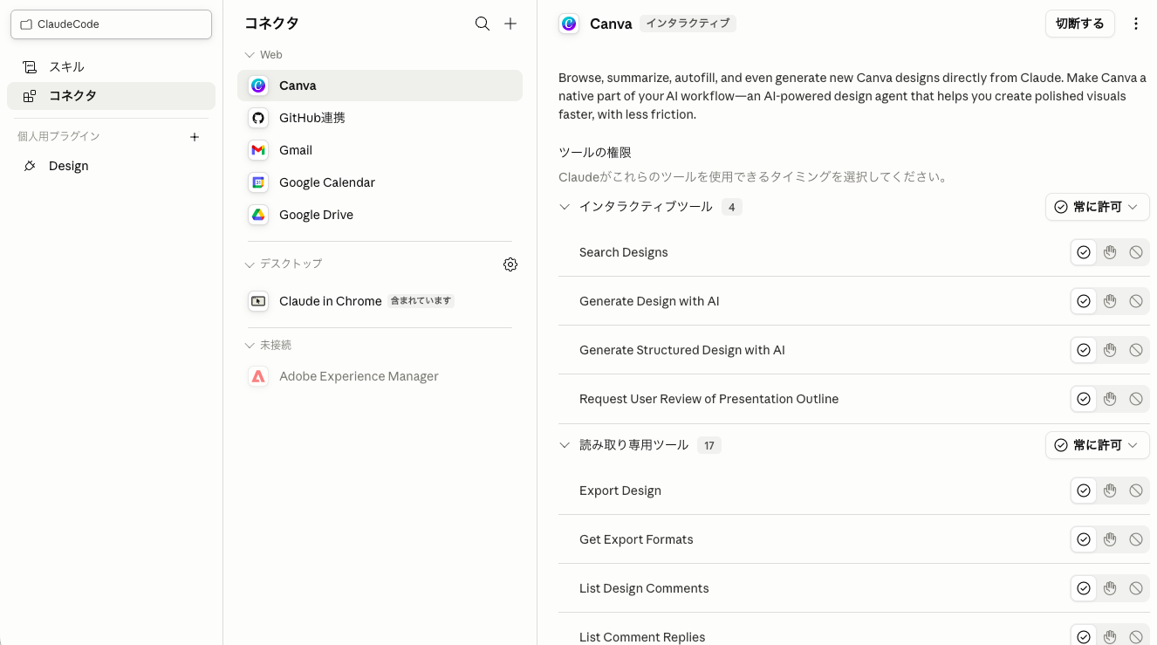
Task: Set Search Designs to require approval (hand)
Action: (x=1110, y=252)
